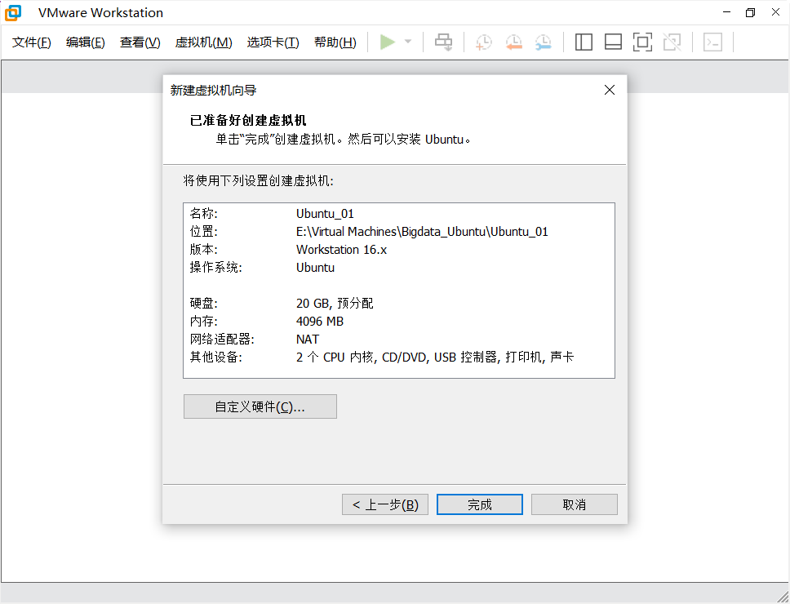Image resolution: width=790 pixels, height=604 pixels.
Task: Click 完成 to create the VM
Action: 480,504
